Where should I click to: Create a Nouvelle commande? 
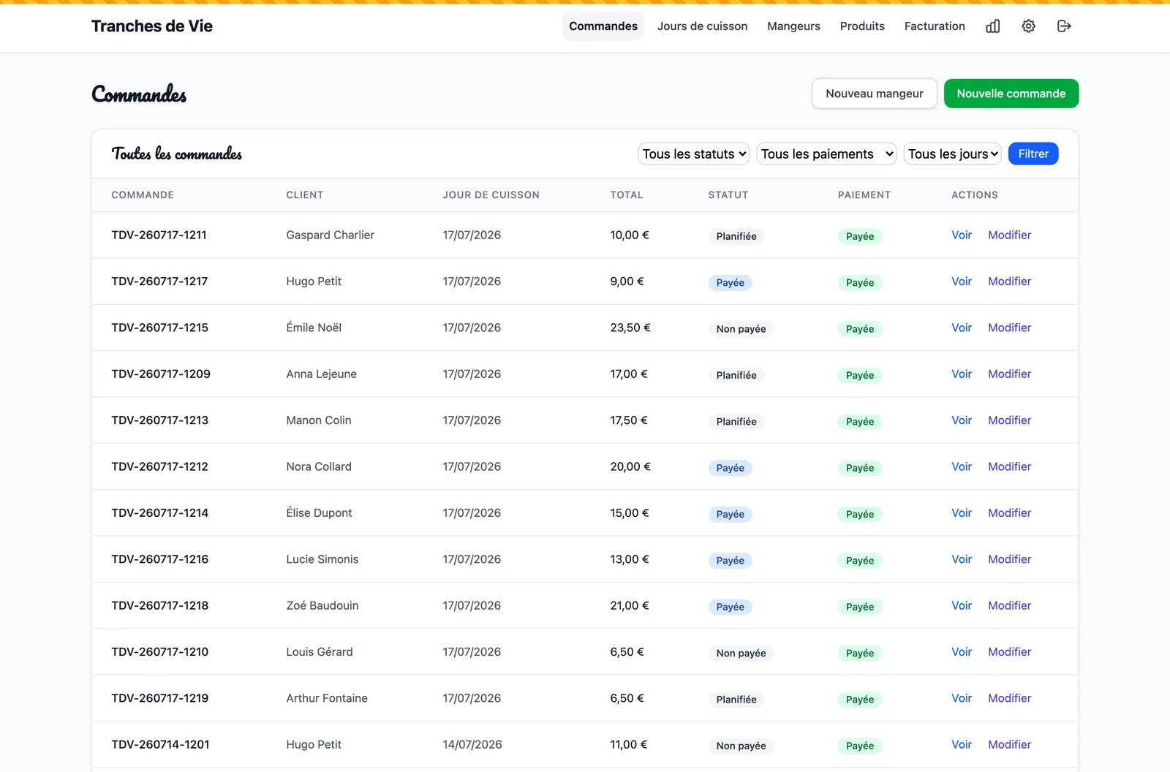click(x=1011, y=94)
